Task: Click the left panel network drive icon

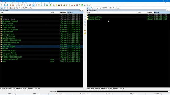Action: [5, 8]
